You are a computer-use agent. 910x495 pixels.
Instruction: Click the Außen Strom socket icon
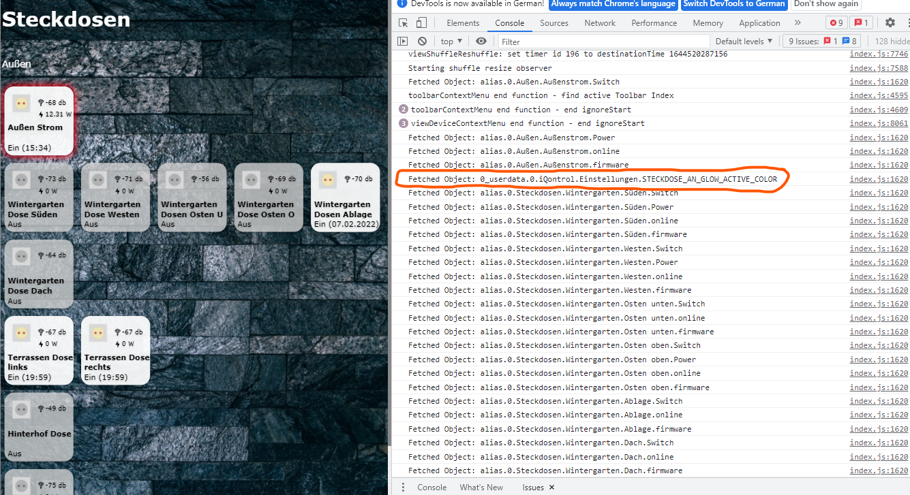tap(21, 103)
